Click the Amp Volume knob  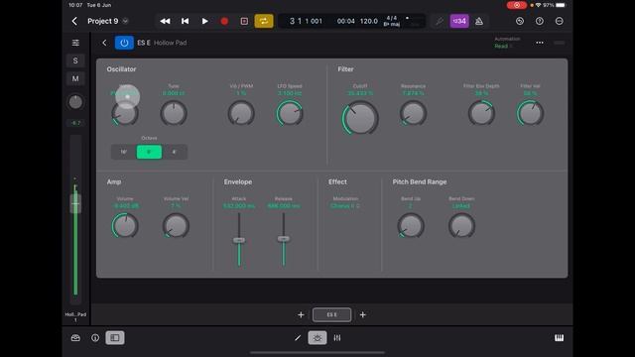click(125, 226)
